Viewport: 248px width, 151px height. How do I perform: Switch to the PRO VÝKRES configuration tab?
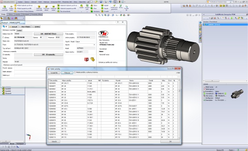tap(25, 27)
